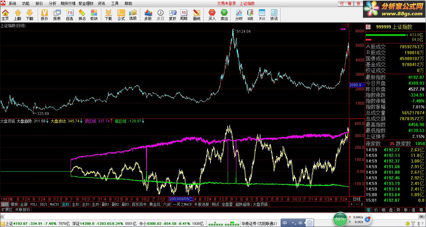Click the 多日 multi-day clock icon
Screen dimensions: 426x227
point(160,15)
